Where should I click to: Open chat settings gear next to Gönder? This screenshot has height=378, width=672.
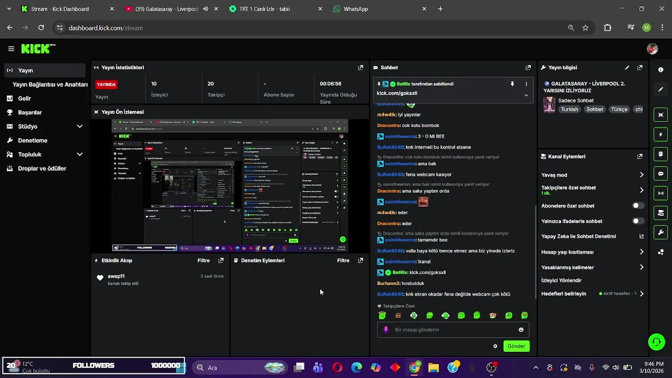click(x=495, y=346)
